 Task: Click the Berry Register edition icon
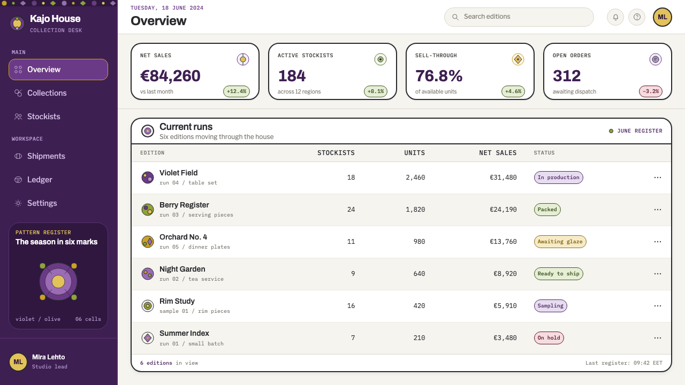(x=148, y=210)
